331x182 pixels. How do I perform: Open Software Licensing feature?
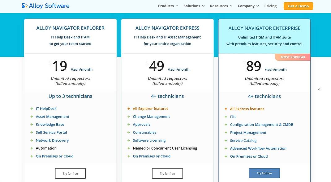(x=149, y=140)
